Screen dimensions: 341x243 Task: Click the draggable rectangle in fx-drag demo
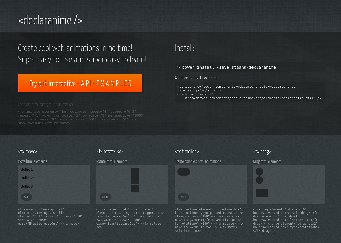pos(262,193)
